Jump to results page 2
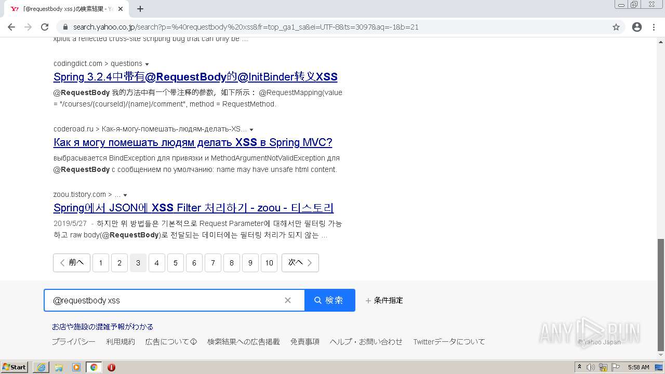 tap(119, 263)
